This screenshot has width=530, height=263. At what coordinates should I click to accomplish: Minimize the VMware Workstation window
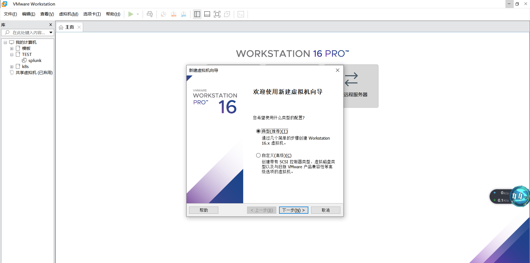[x=509, y=4]
